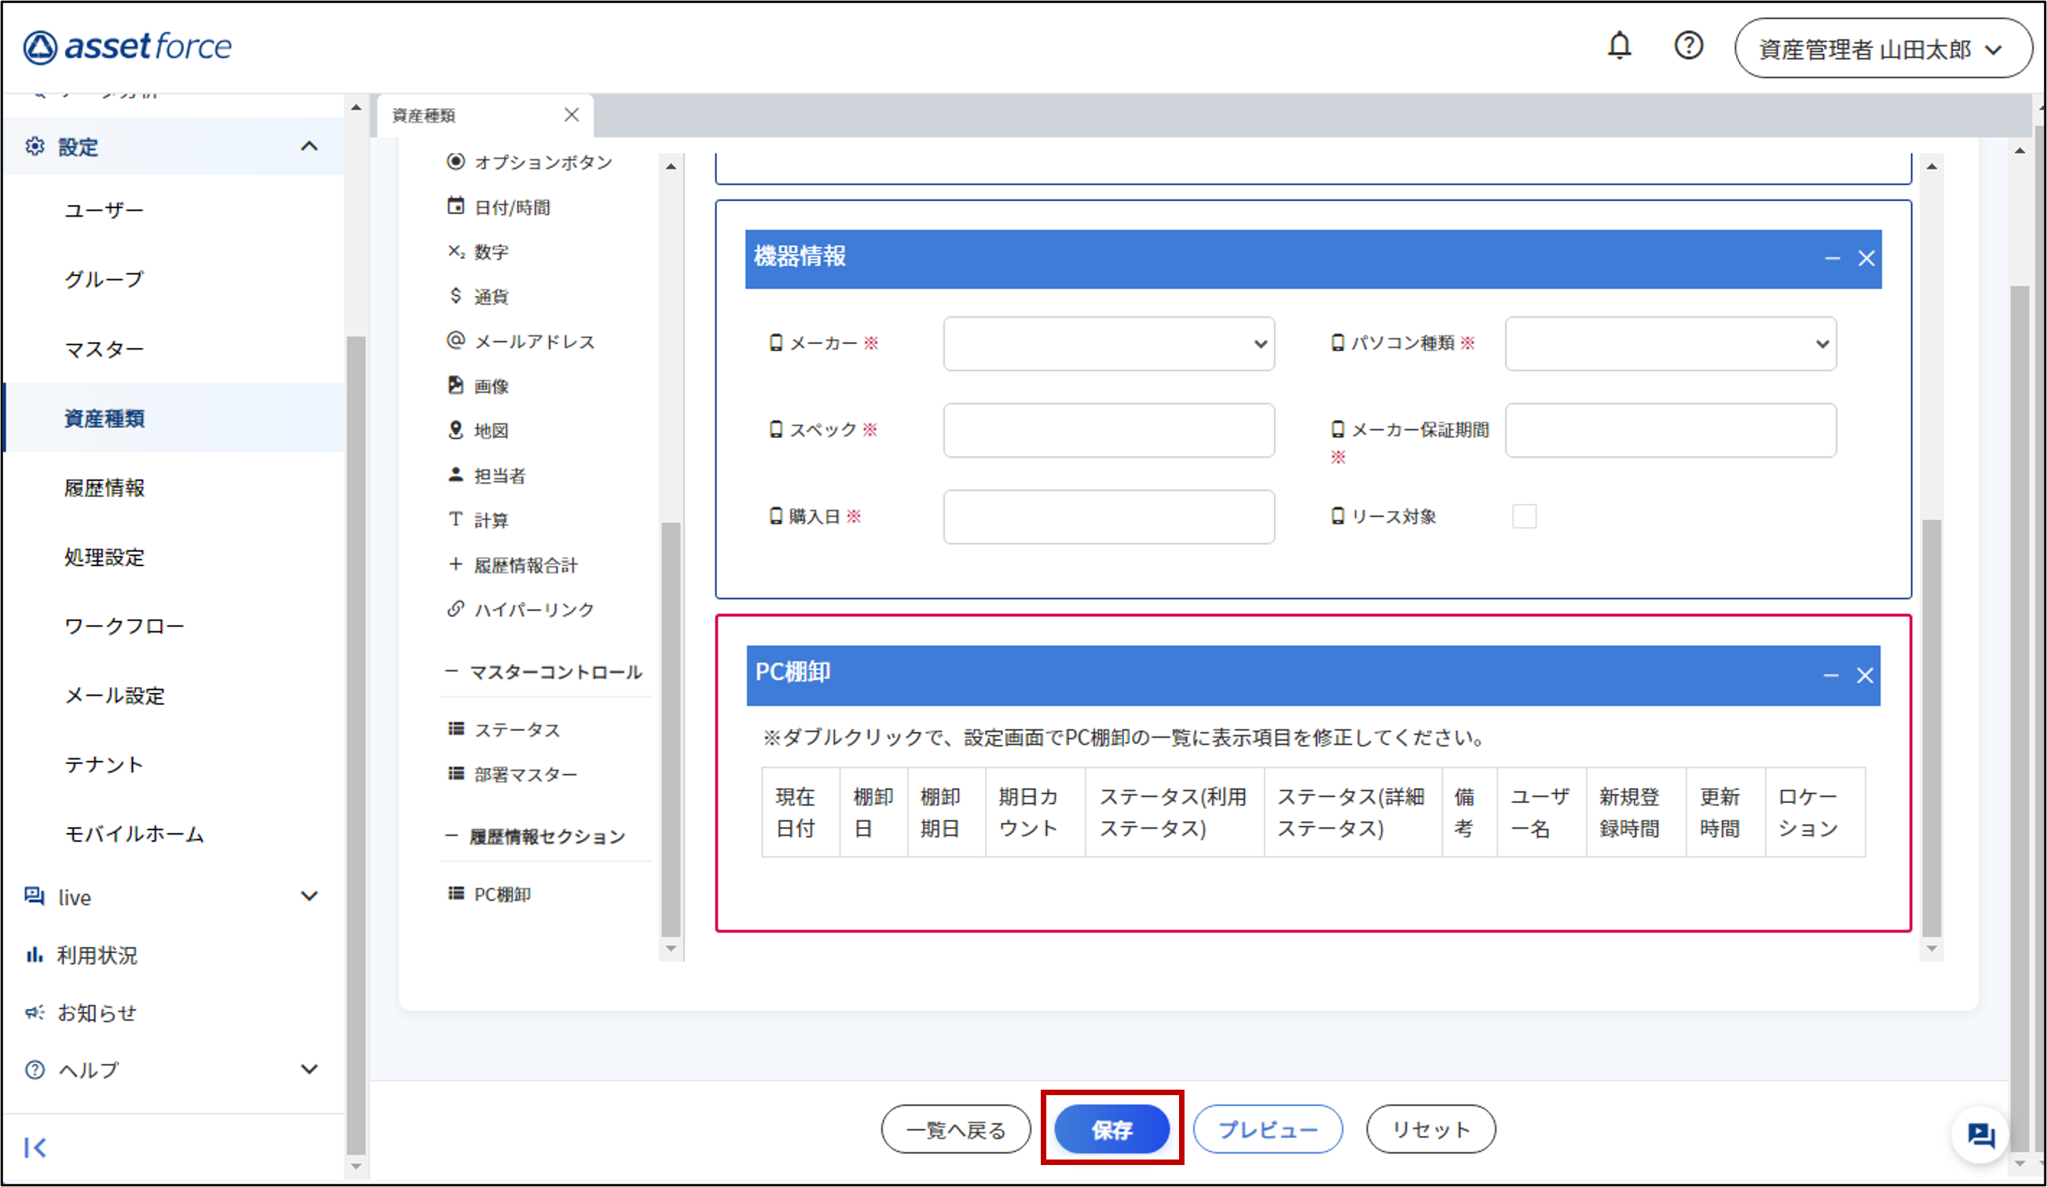Open ワークフロー settings

[x=123, y=626]
